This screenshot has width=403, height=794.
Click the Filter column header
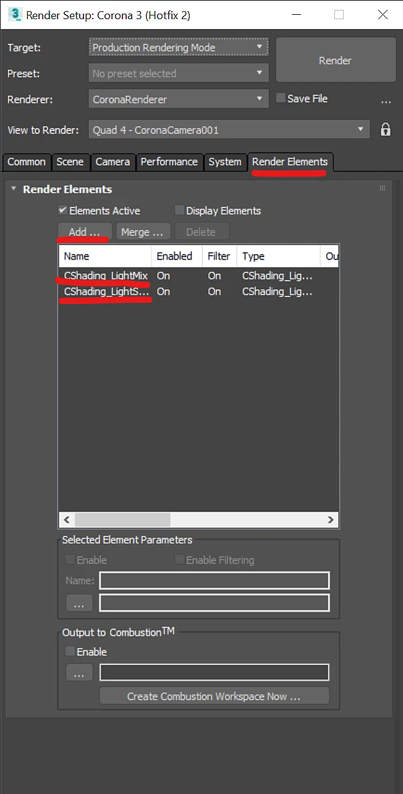coord(219,256)
